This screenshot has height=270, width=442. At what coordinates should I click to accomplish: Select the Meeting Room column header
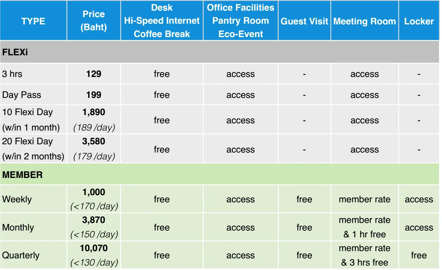(364, 21)
